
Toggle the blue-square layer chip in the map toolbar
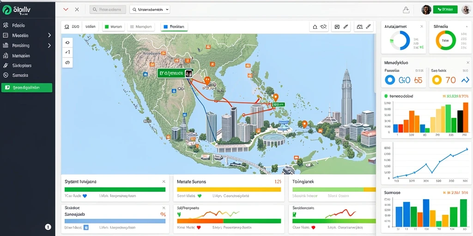[174, 26]
